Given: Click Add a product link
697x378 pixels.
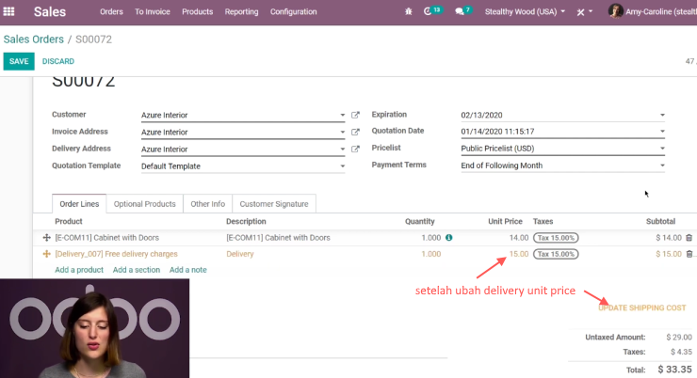Looking at the screenshot, I should coord(79,270).
